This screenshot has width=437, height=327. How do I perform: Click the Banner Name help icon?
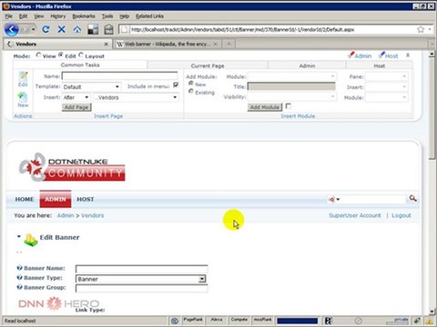20,268
